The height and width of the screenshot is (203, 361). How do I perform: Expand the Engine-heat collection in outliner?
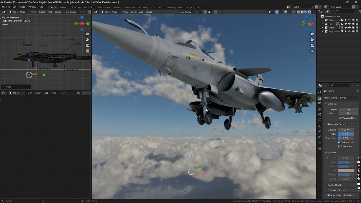[322, 31]
